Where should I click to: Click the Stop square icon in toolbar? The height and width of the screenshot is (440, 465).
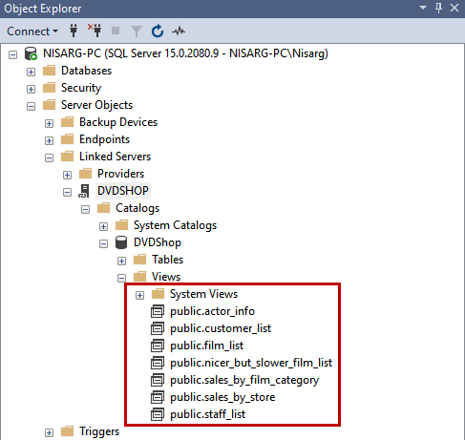pos(116,31)
